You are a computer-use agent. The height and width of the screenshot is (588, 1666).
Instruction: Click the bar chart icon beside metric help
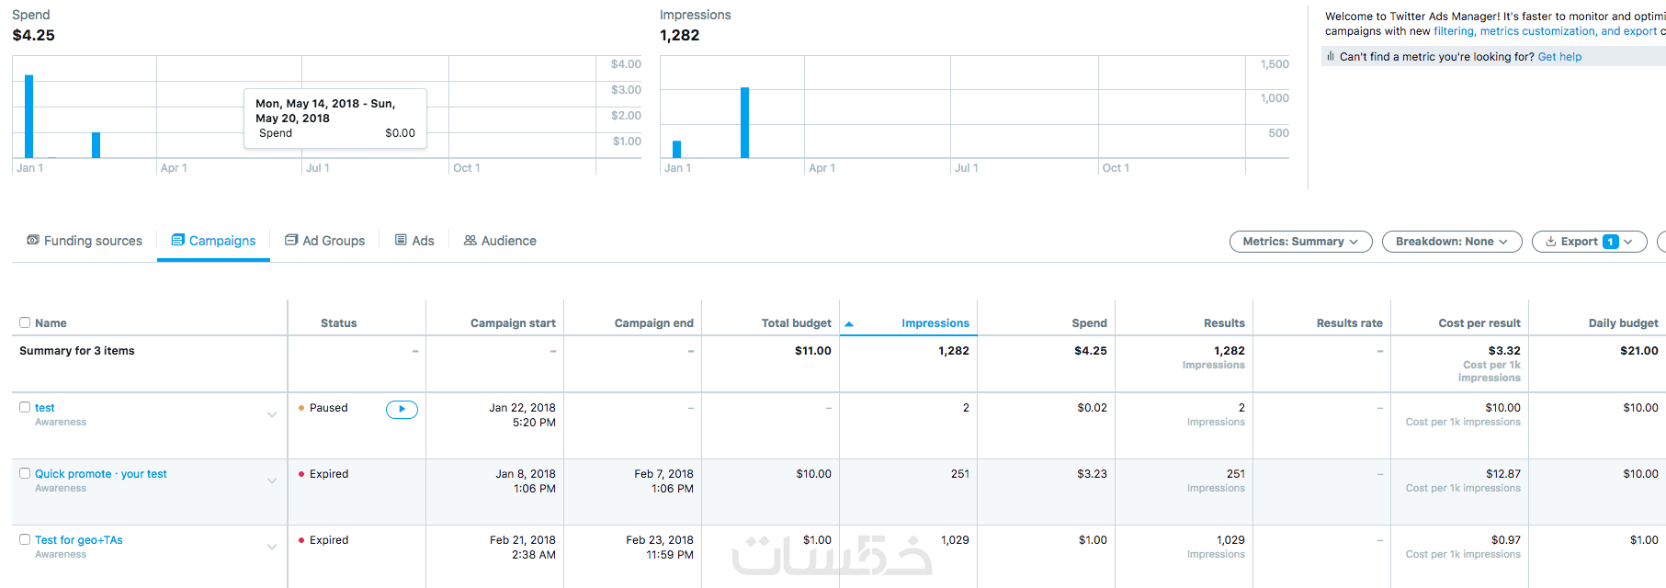pyautogui.click(x=1331, y=56)
